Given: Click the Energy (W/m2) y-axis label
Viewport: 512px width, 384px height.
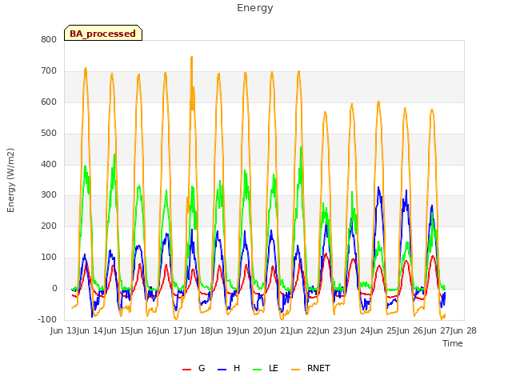Looking at the screenshot, I should pos(10,180).
